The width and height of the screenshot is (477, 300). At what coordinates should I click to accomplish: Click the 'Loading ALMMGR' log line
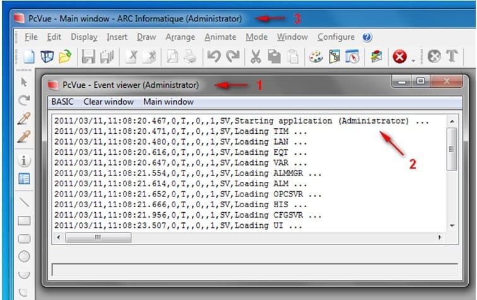(187, 173)
